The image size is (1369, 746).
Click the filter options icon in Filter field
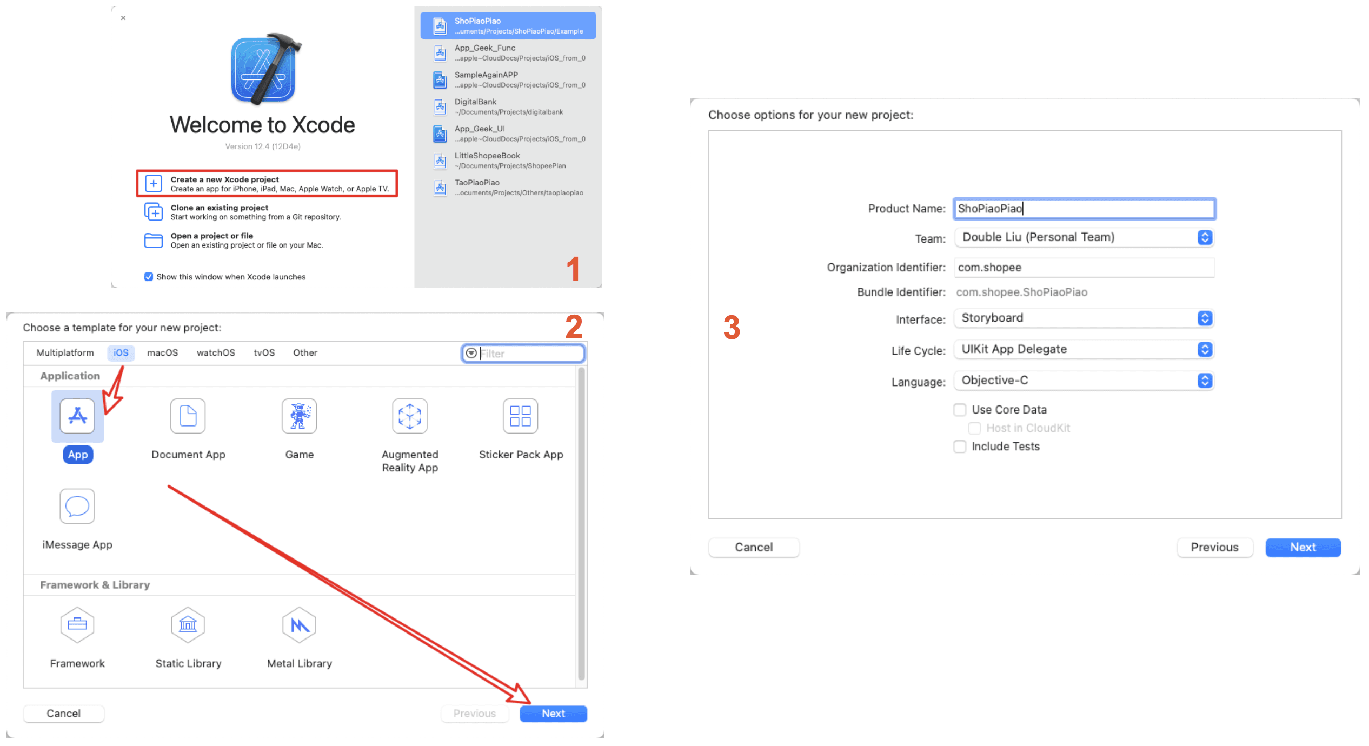(471, 353)
